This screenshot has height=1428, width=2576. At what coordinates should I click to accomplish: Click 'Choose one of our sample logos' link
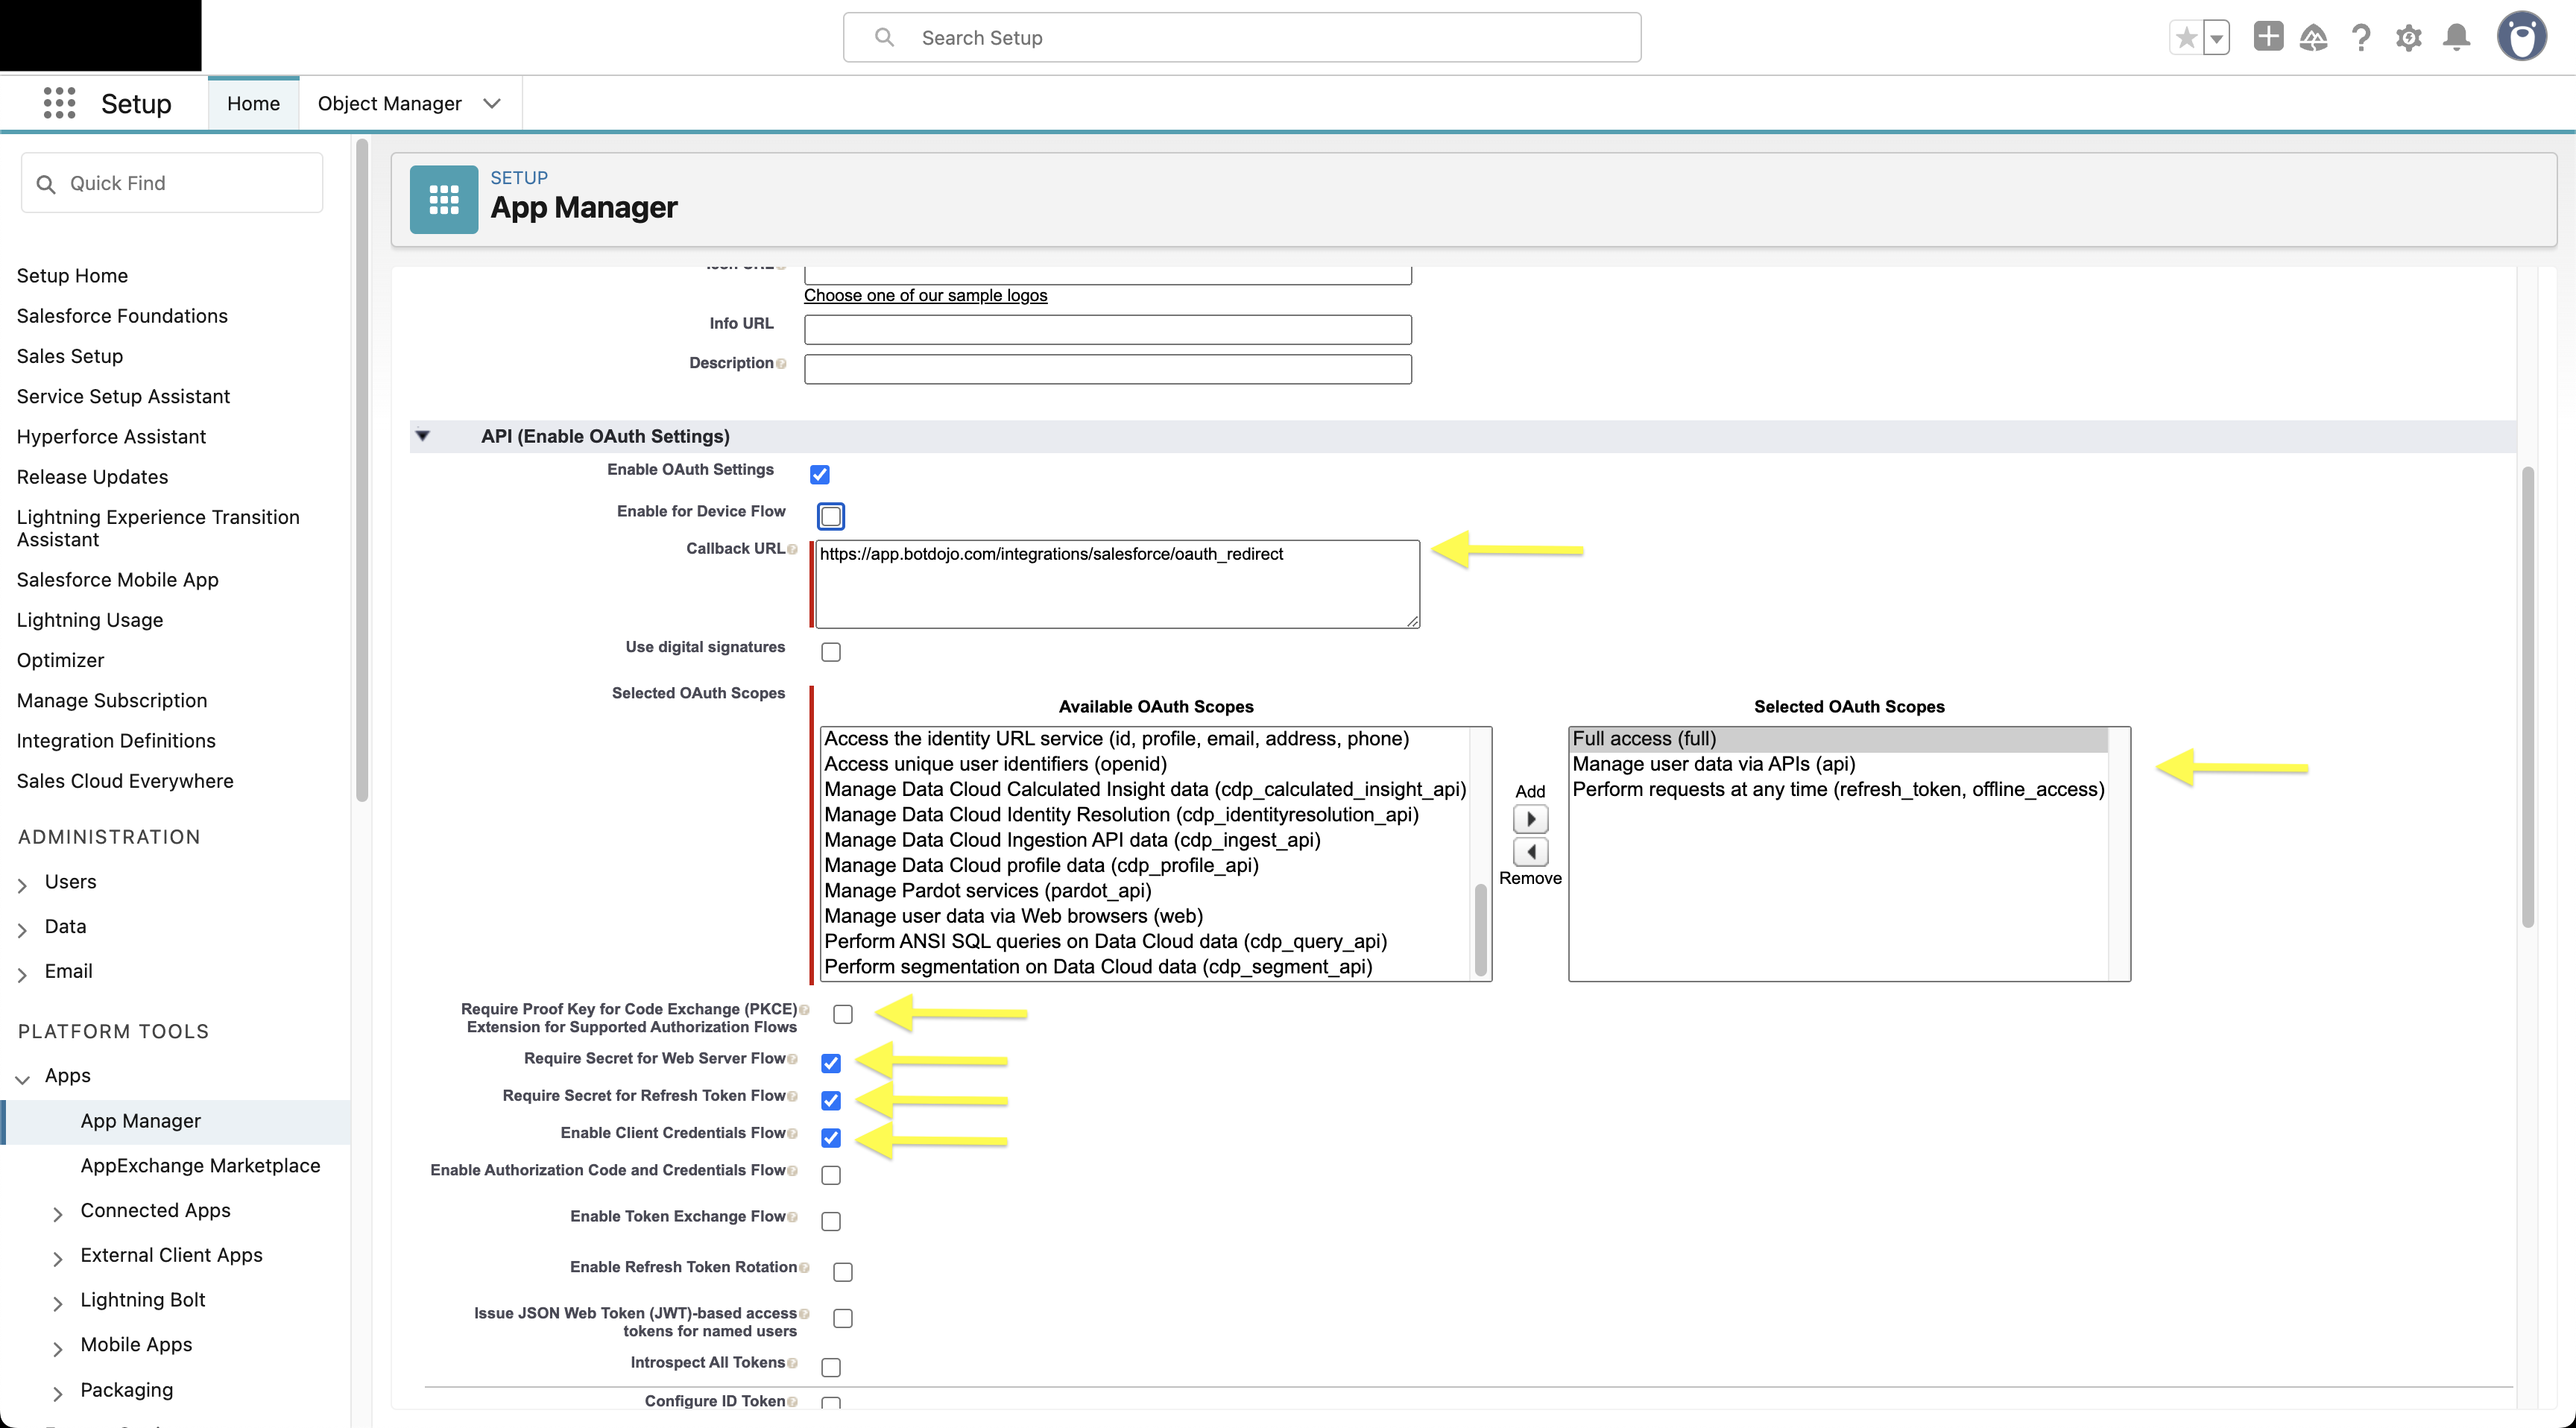coord(925,295)
